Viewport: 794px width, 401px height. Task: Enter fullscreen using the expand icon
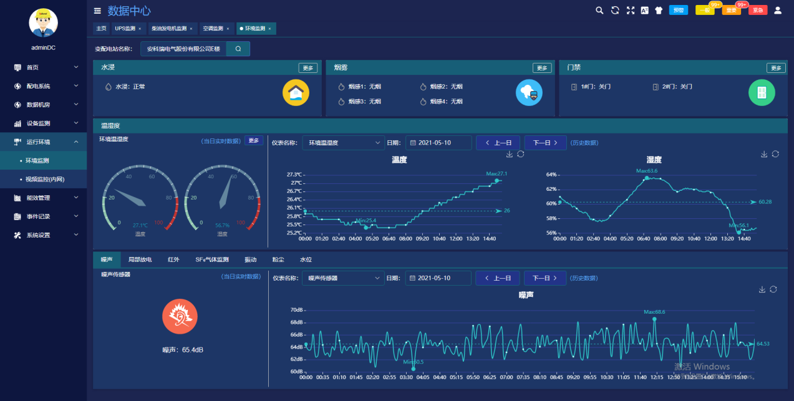pos(630,10)
